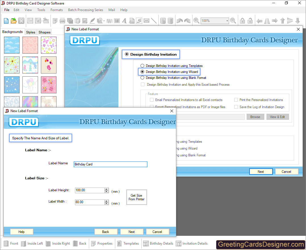Click the Browse button

tap(255, 117)
